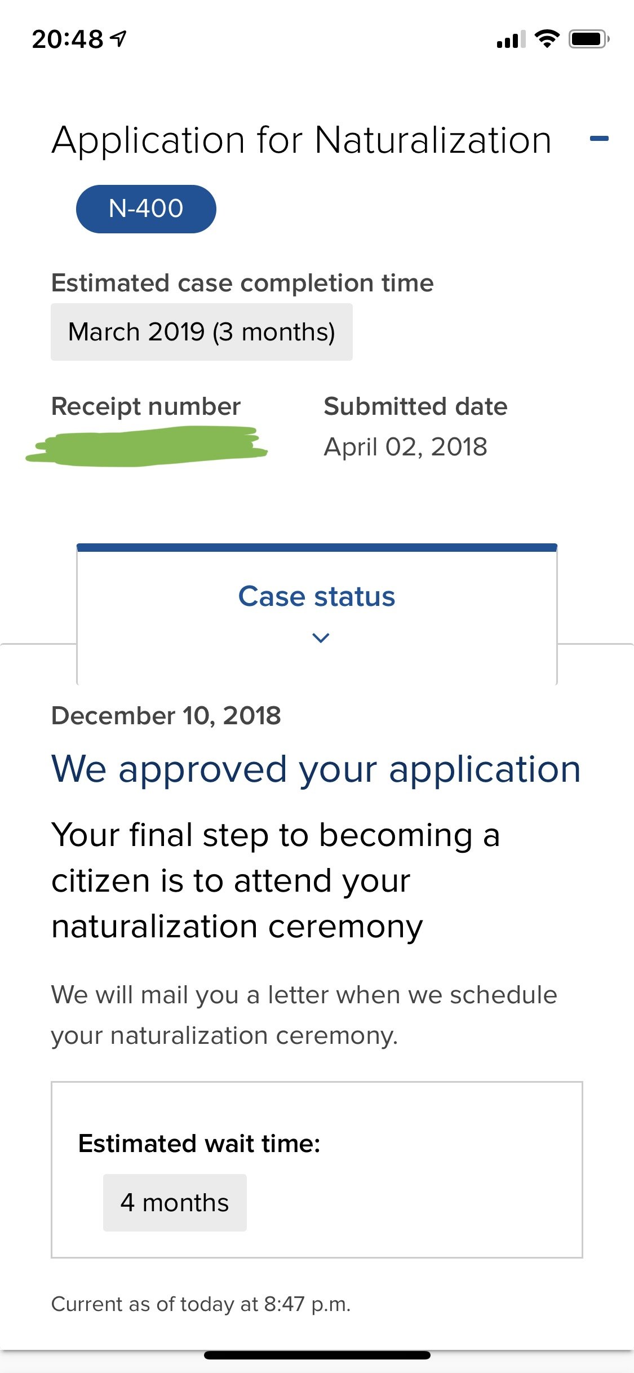Tap the Estimated wait time label
Image resolution: width=634 pixels, height=1373 pixels.
click(199, 1144)
